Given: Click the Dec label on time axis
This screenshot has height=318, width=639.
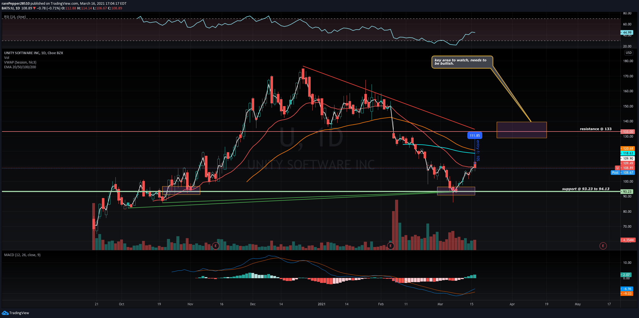Looking at the screenshot, I should coord(253,304).
